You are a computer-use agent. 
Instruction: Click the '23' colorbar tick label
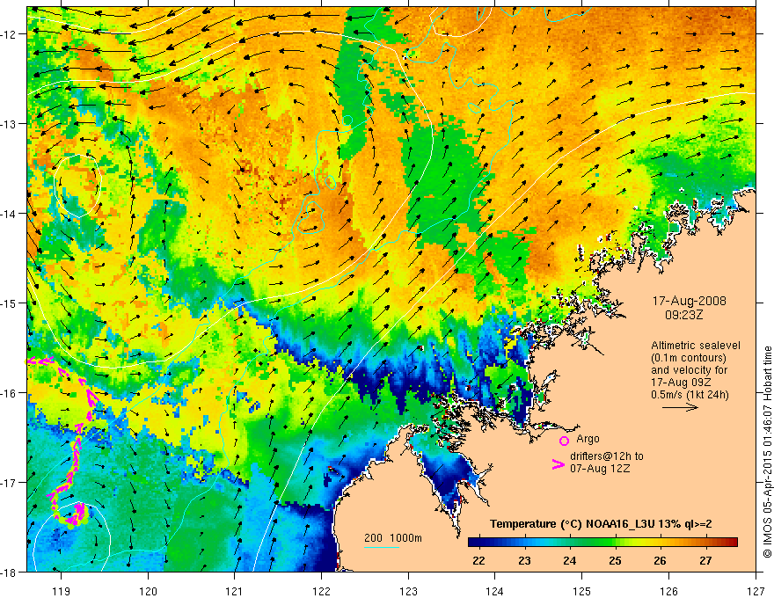tap(524, 560)
